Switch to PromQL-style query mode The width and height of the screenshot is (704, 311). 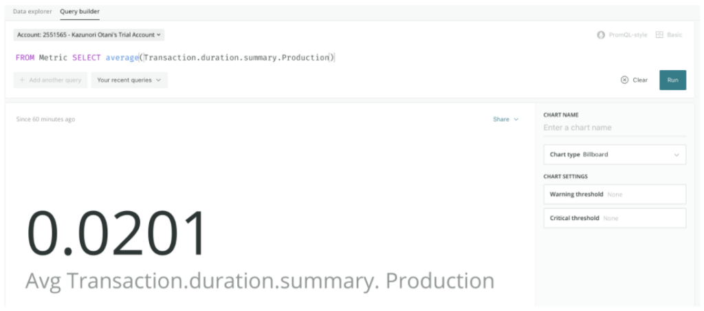coord(621,35)
